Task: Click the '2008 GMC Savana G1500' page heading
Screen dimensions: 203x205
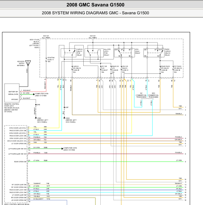Action: pyautogui.click(x=95, y=5)
